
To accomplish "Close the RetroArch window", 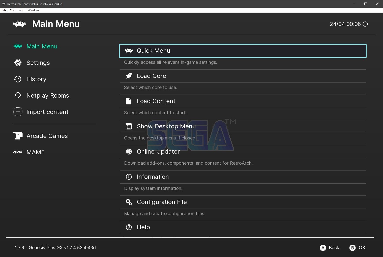I will click(377, 4).
